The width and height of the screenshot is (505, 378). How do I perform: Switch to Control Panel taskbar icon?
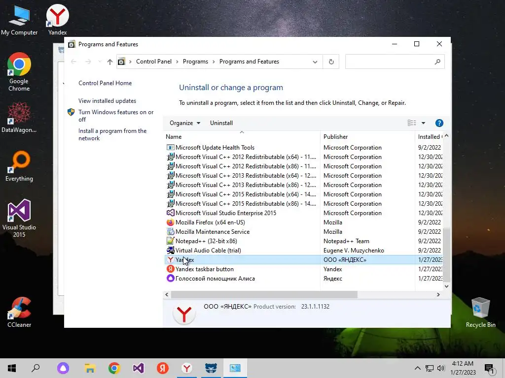[235, 368]
